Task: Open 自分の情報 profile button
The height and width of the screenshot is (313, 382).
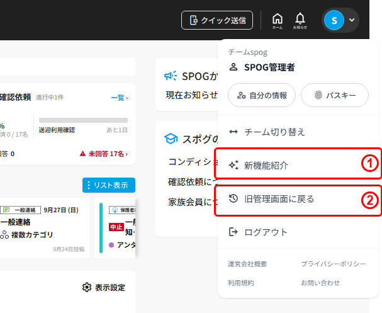Action: point(262,95)
